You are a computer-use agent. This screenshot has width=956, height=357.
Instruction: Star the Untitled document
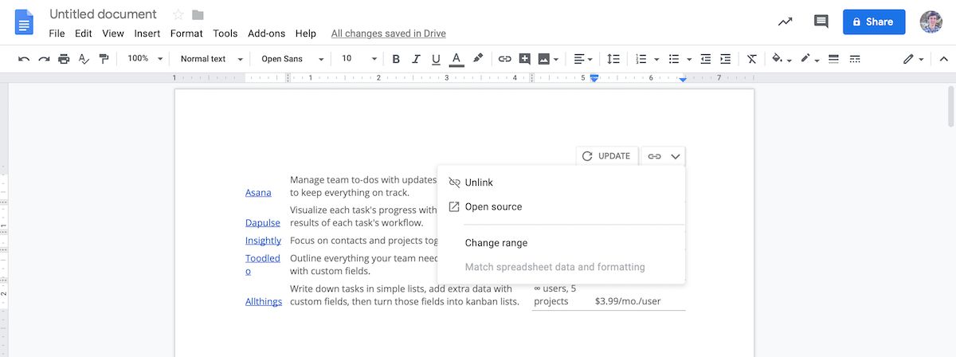pyautogui.click(x=178, y=14)
